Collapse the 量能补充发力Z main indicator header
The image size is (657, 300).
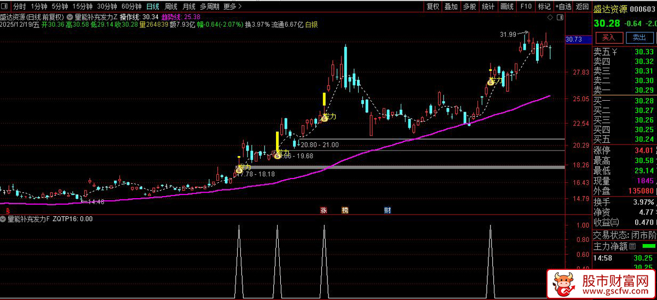pyautogui.click(x=71, y=17)
